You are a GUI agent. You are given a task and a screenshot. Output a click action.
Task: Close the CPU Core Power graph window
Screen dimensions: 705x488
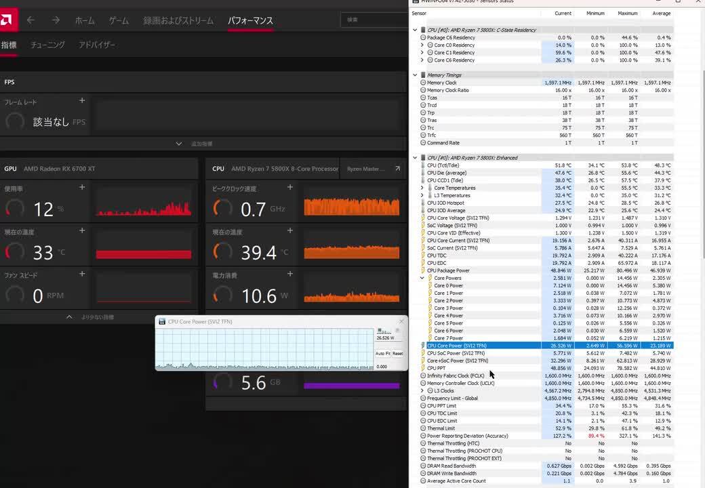(401, 322)
